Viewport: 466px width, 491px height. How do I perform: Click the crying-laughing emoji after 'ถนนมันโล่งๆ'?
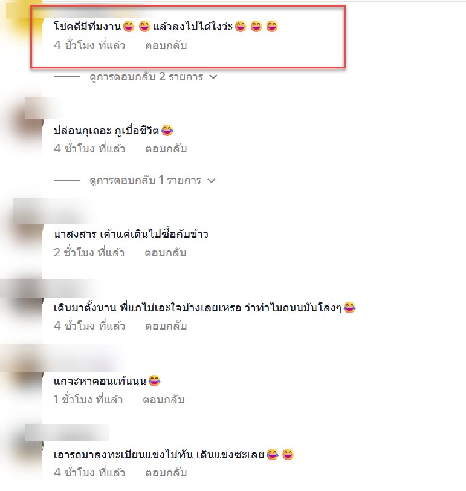click(349, 307)
